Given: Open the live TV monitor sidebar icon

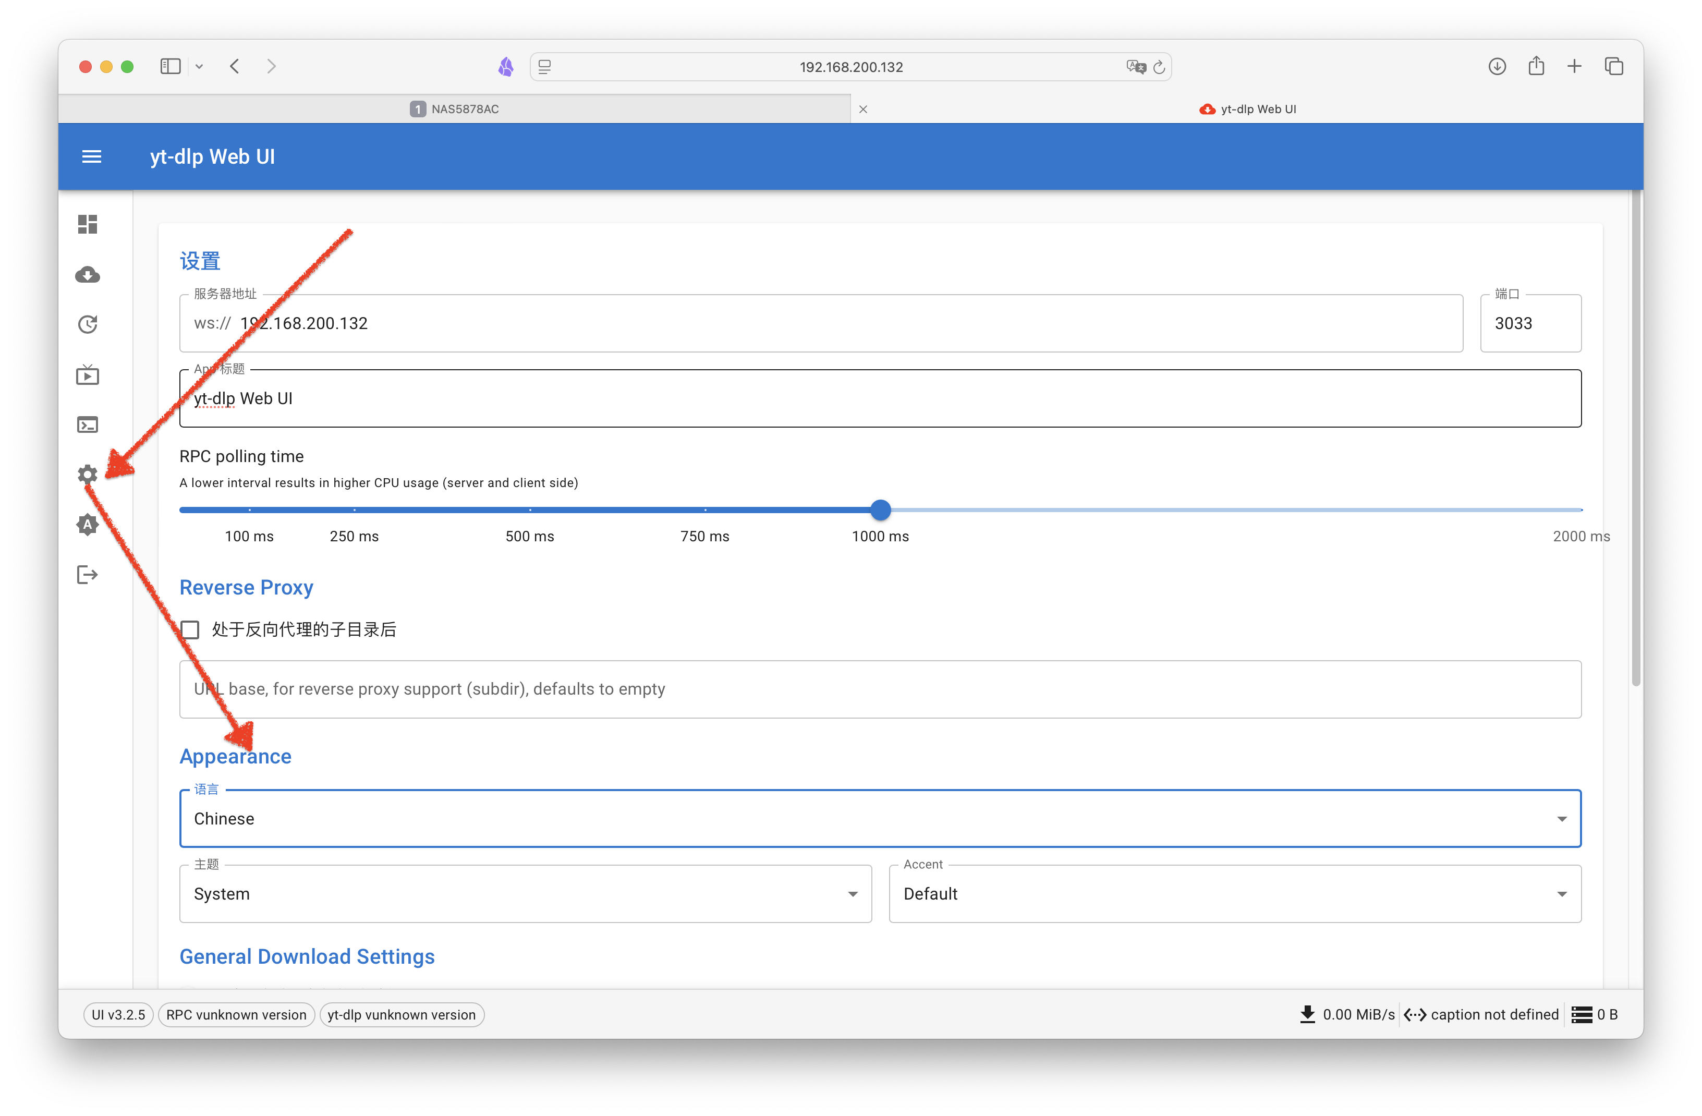Looking at the screenshot, I should point(87,374).
